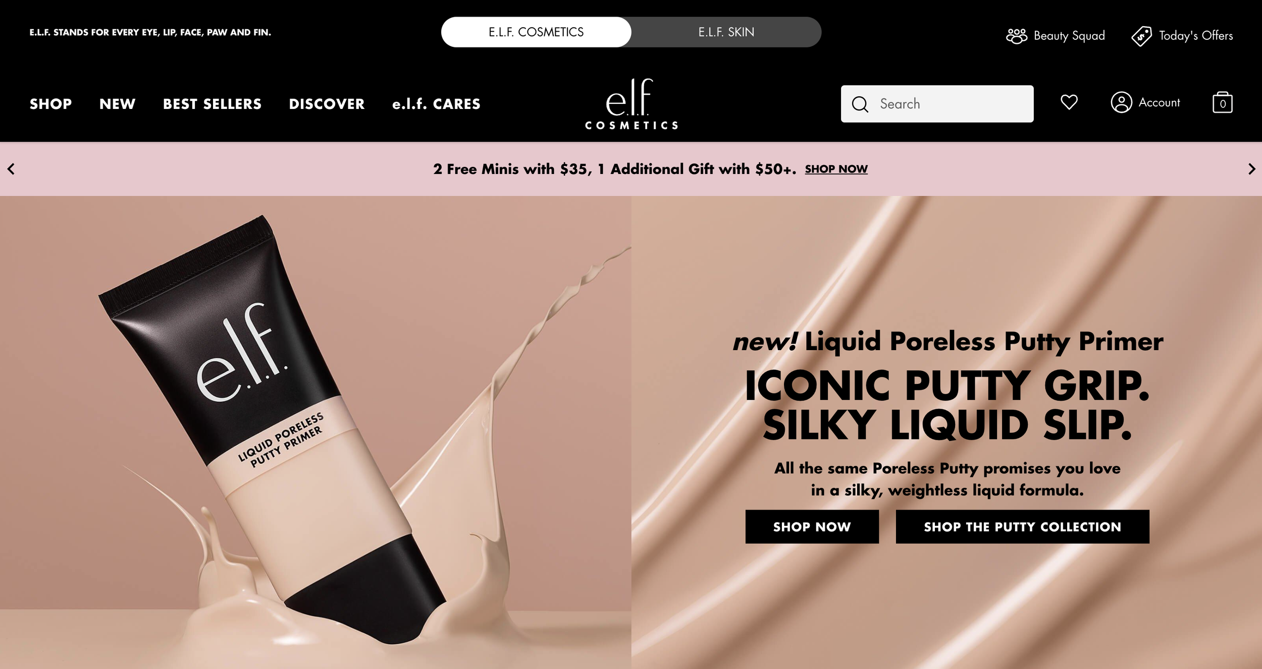Open the NEW menu
Screen dimensions: 1262x669
[117, 104]
